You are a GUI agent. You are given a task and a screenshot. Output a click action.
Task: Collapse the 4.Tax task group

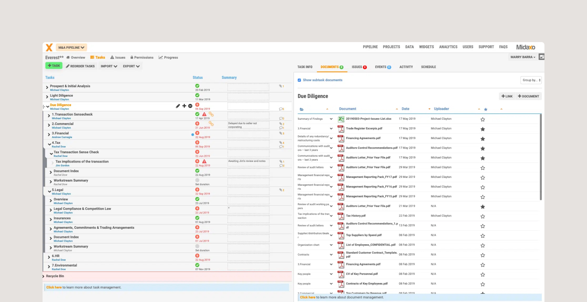(x=49, y=144)
